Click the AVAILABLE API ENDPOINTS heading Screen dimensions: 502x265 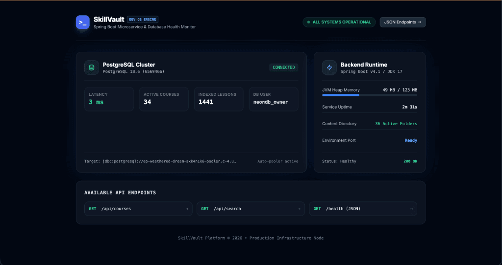point(120,193)
